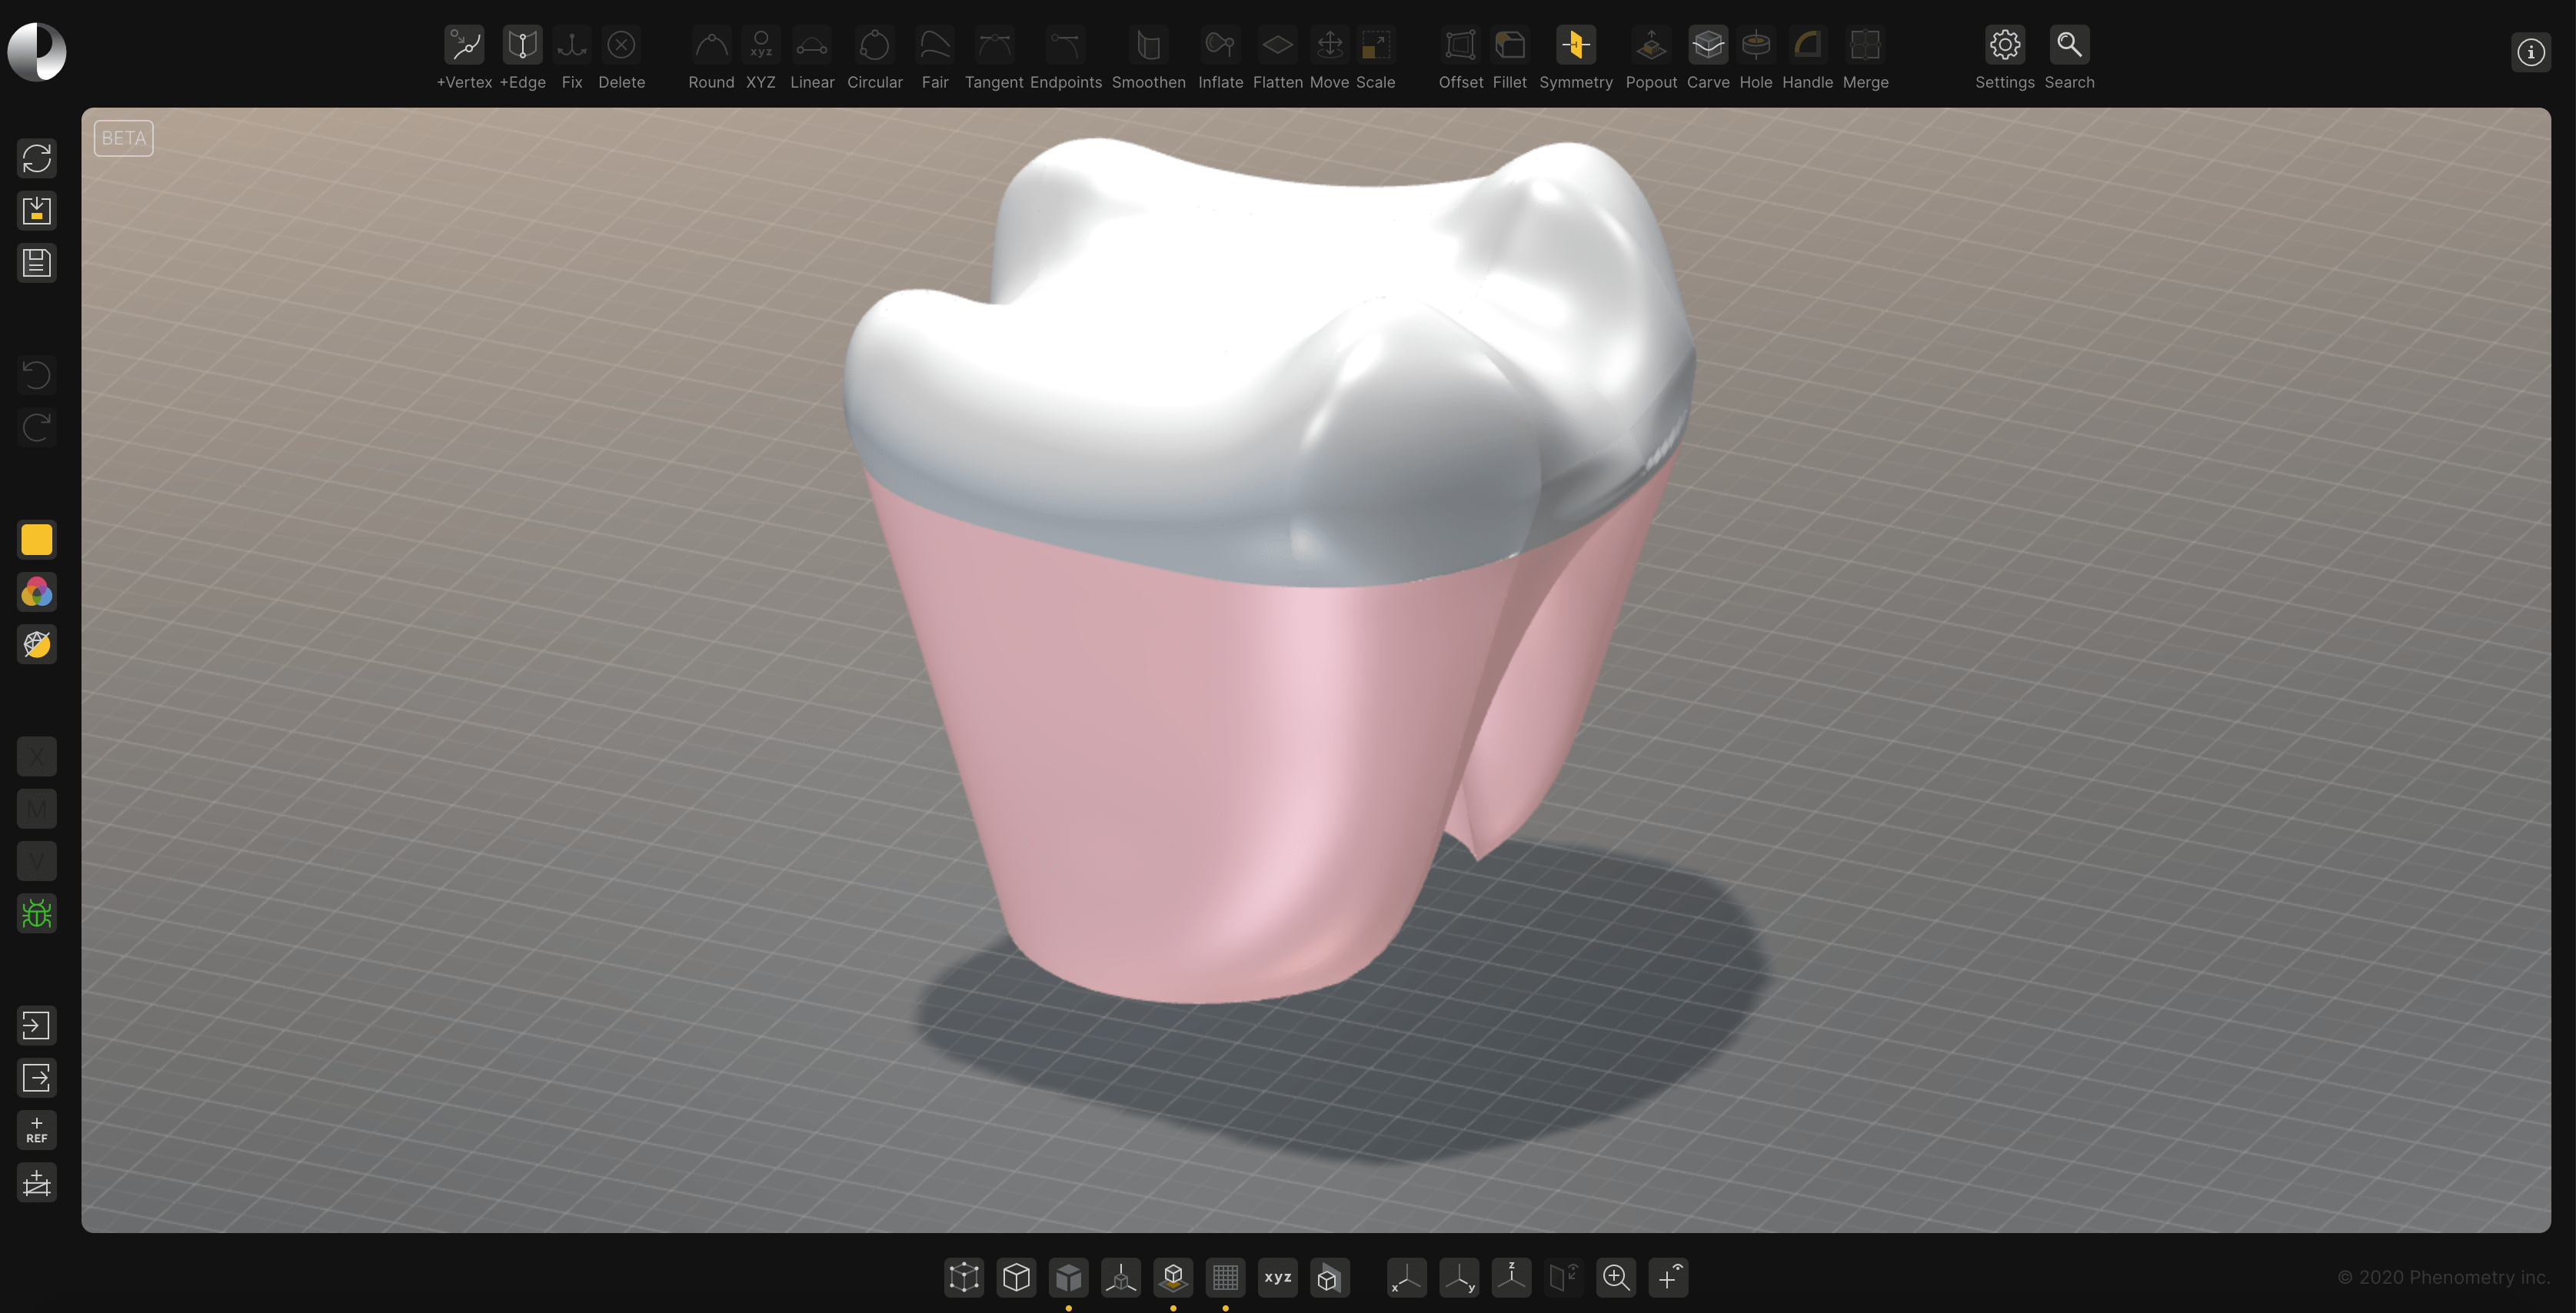2576x1313 pixels.
Task: Choose the XYZ tool in top toolbar
Action: pyautogui.click(x=761, y=45)
